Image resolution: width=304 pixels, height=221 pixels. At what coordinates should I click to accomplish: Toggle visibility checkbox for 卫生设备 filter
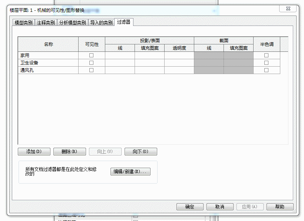click(x=91, y=63)
